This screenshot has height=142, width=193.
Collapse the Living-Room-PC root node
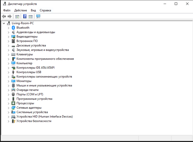pyautogui.click(x=4, y=23)
